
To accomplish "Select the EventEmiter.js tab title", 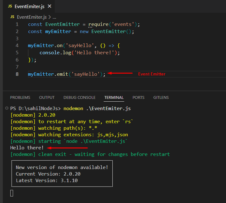I will point(29,6).
